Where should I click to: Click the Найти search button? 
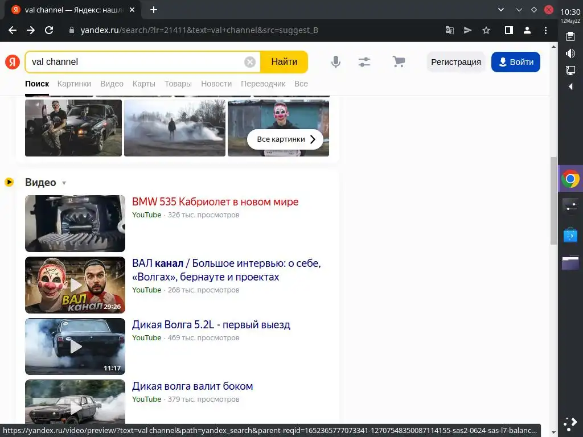tap(284, 61)
